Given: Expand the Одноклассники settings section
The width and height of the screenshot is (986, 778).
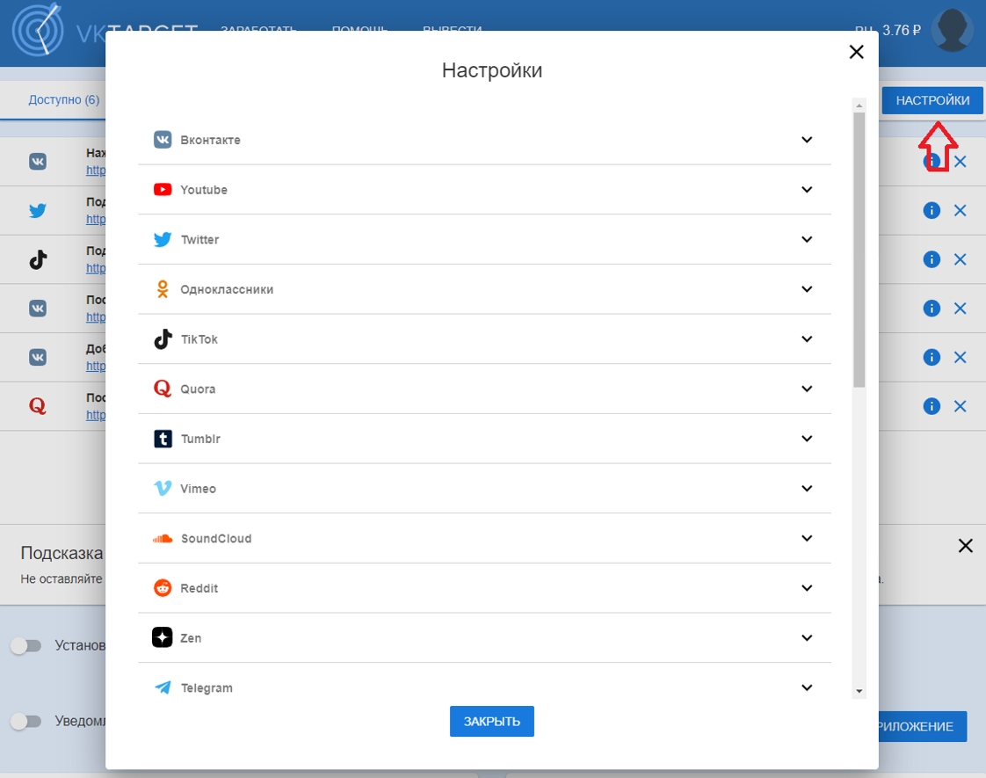Looking at the screenshot, I should [x=807, y=288].
